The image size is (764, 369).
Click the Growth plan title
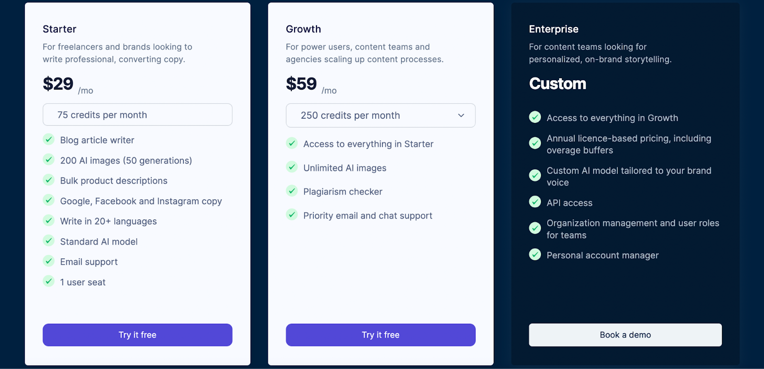coord(303,29)
